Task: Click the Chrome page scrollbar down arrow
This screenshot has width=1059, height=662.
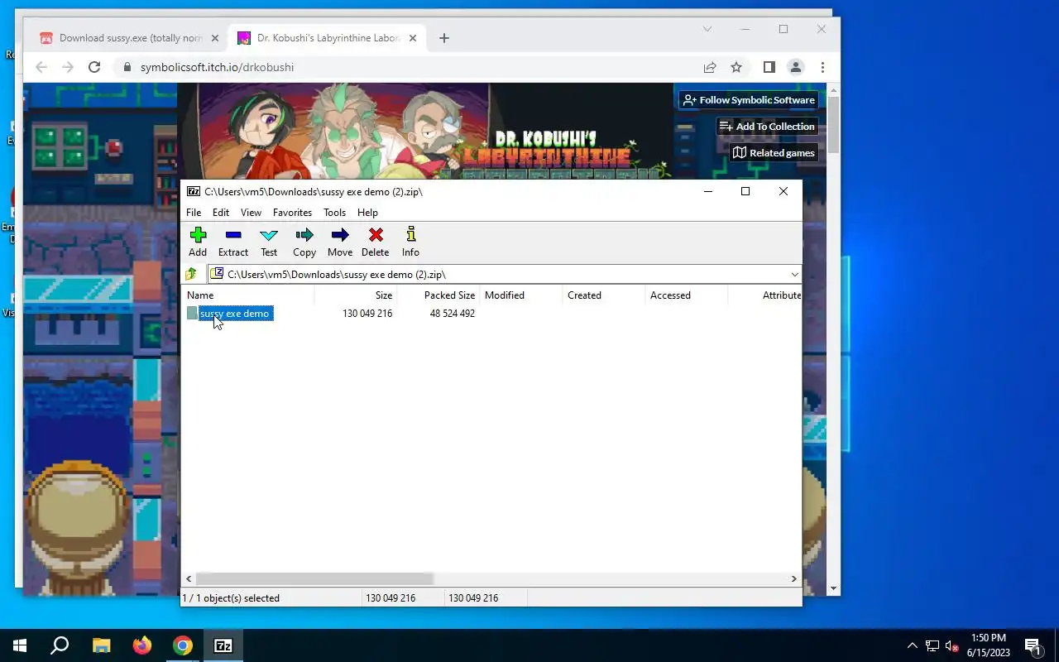Action: (833, 588)
